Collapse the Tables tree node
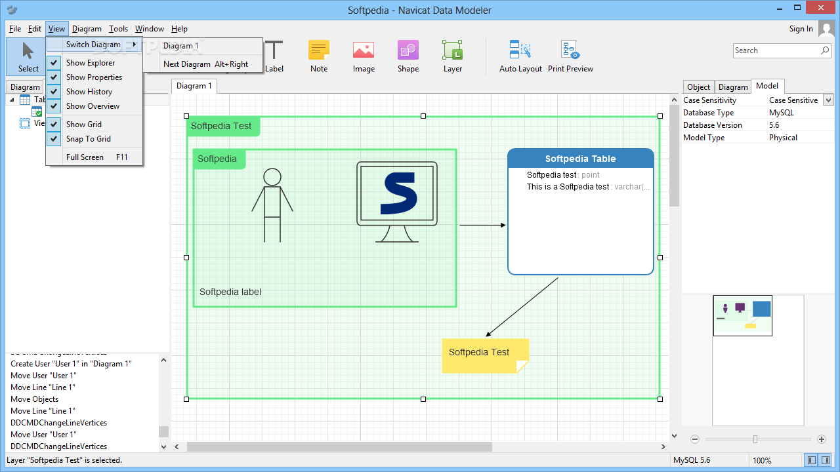The height and width of the screenshot is (472, 840). pos(12,100)
